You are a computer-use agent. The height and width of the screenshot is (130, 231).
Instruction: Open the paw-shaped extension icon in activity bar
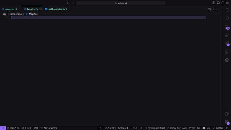pos(227,60)
